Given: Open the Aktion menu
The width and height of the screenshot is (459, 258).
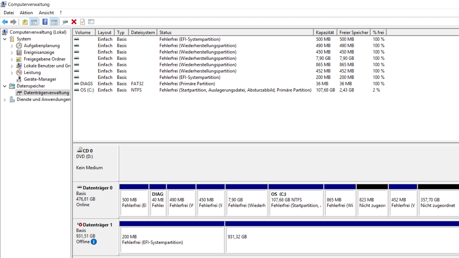Looking at the screenshot, I should click(26, 13).
